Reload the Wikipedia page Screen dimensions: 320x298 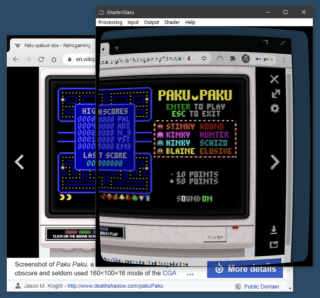point(41,59)
